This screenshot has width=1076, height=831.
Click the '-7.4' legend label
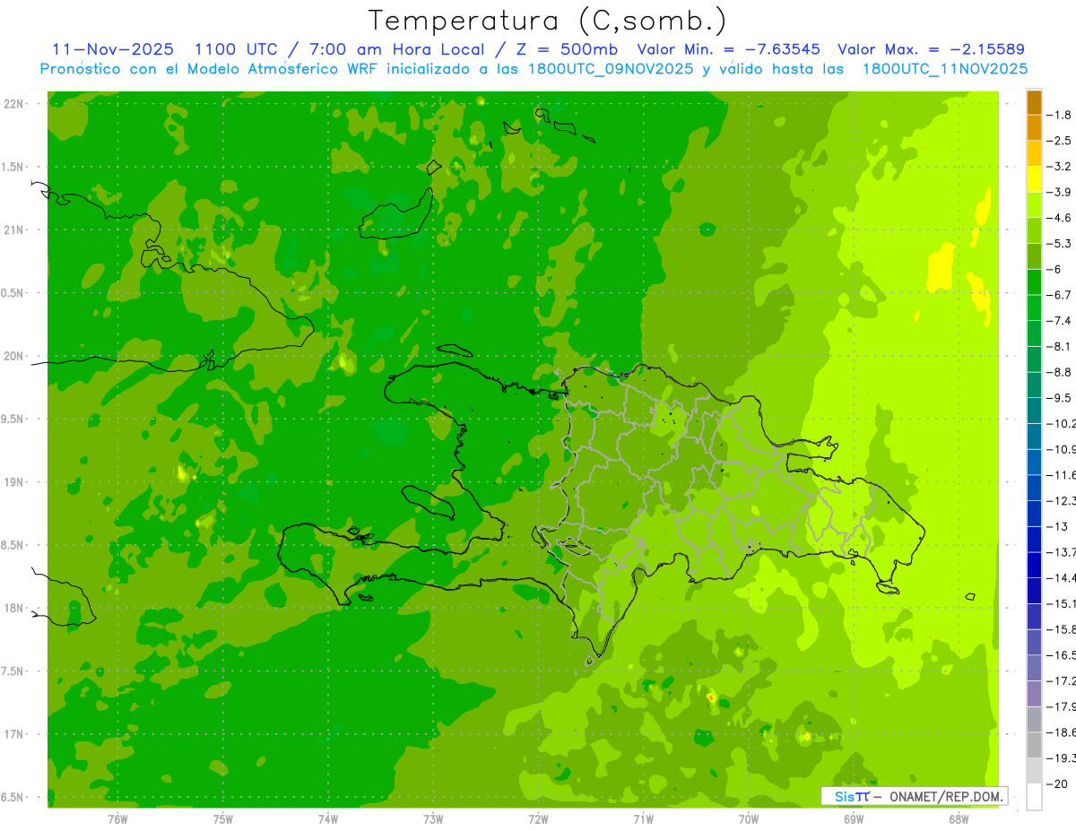pyautogui.click(x=1061, y=321)
